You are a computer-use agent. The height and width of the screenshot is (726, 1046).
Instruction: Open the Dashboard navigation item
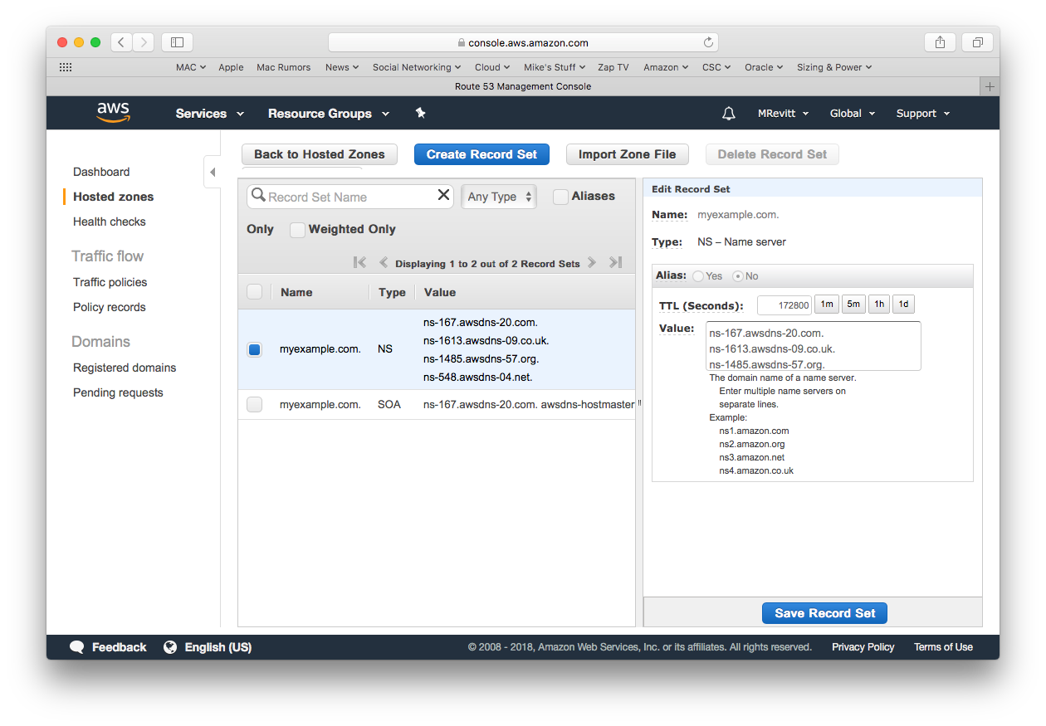[x=101, y=172]
